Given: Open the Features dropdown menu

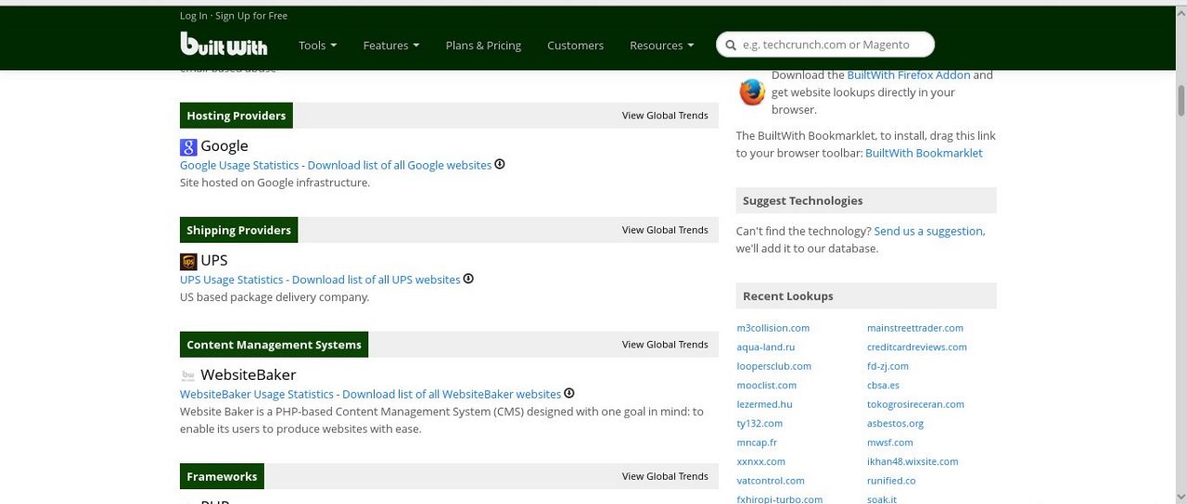Looking at the screenshot, I should (x=391, y=44).
